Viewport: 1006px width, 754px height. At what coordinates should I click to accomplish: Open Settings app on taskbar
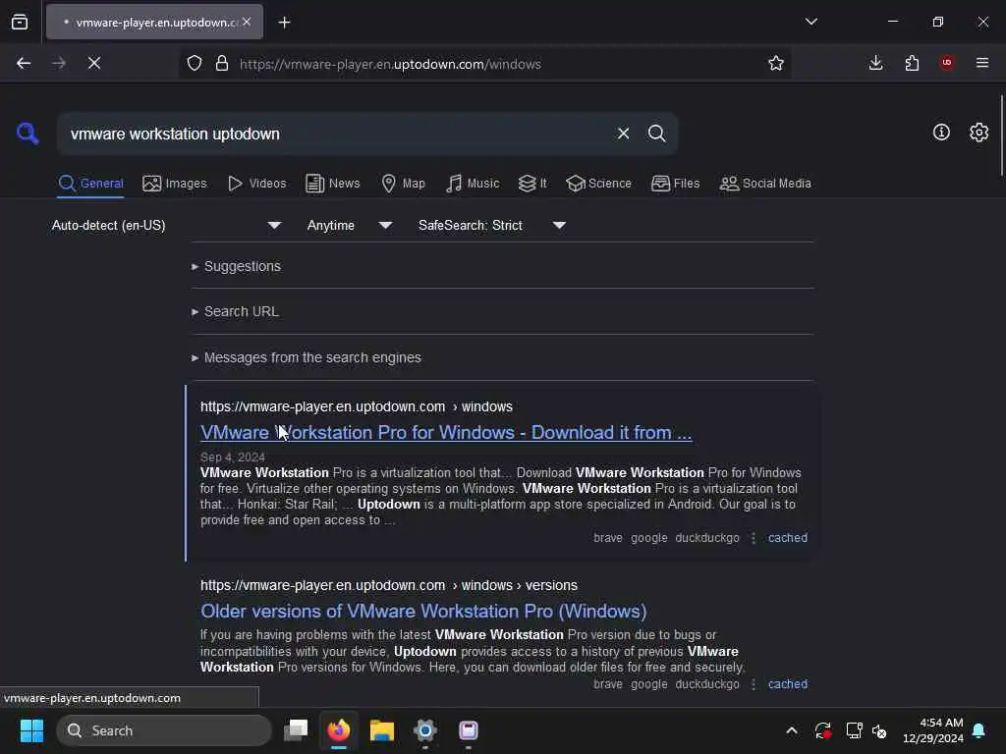coord(424,730)
